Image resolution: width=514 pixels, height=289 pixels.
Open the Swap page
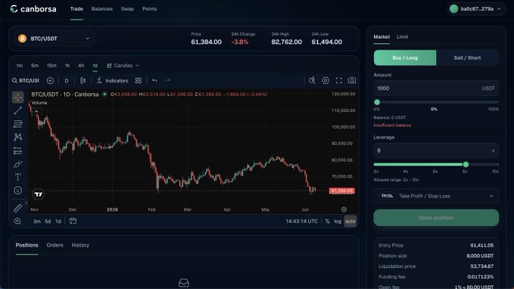tap(127, 9)
